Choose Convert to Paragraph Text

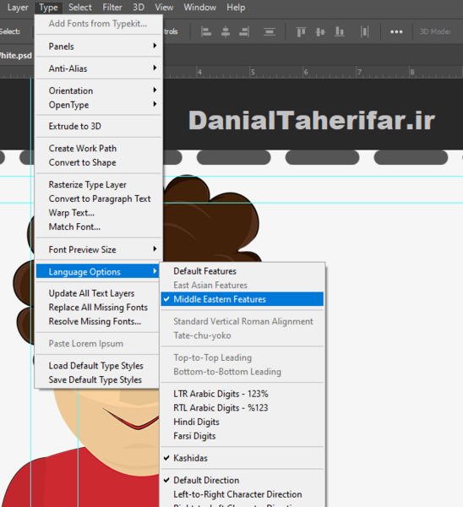98,199
